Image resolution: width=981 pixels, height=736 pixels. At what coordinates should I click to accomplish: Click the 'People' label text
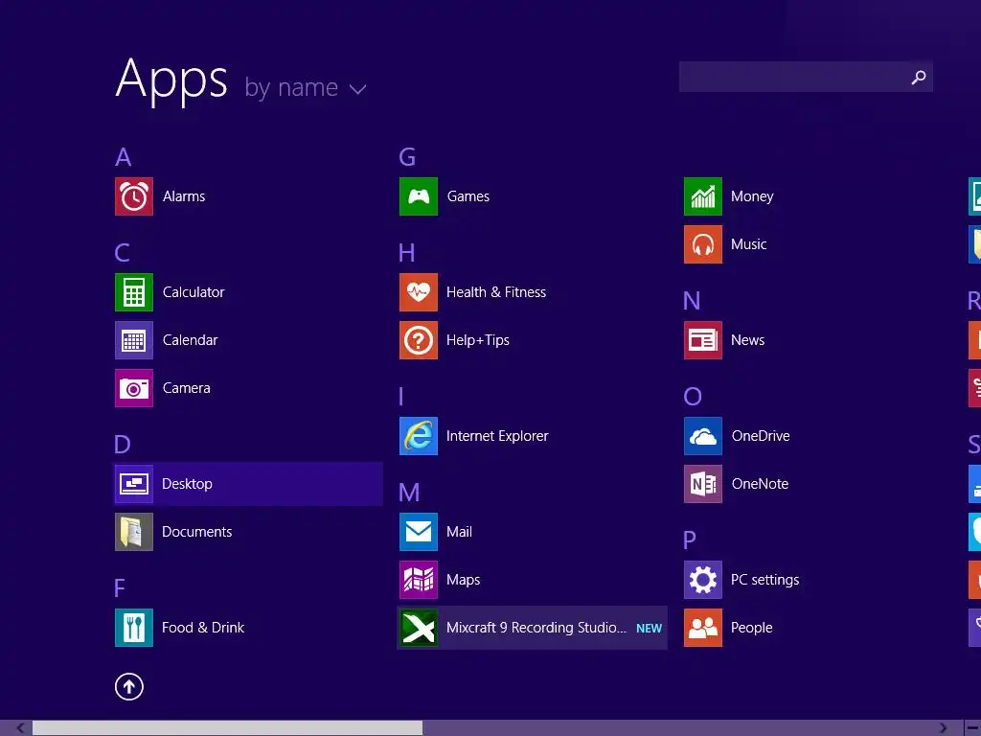pos(751,628)
